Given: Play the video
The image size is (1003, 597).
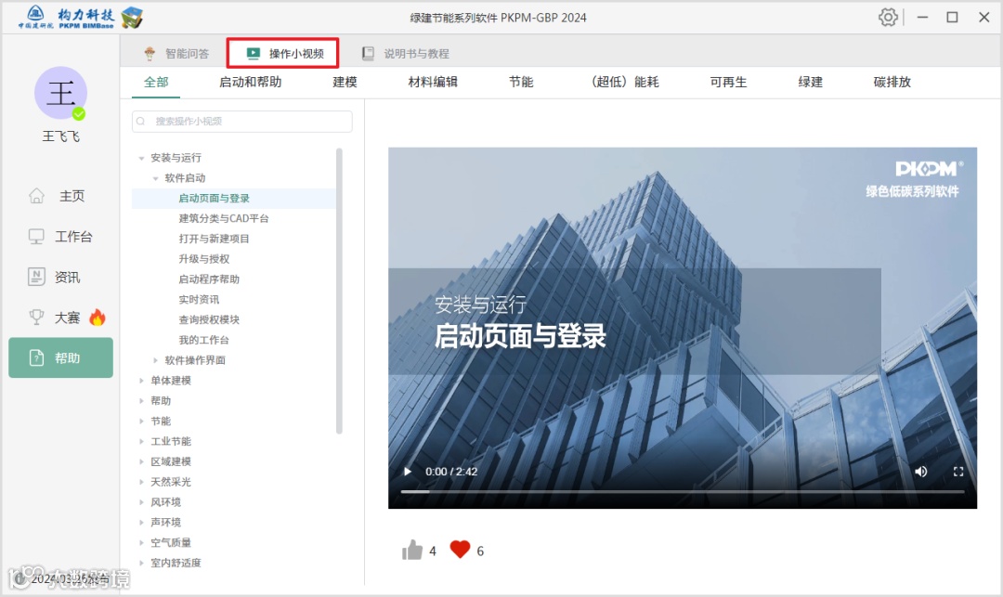Looking at the screenshot, I should tap(408, 472).
